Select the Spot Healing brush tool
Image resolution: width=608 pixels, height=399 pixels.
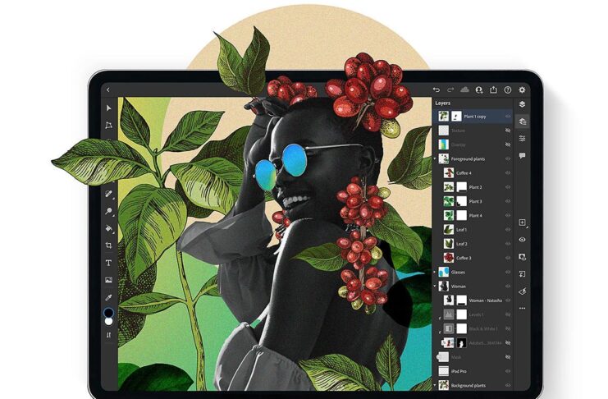(x=108, y=194)
